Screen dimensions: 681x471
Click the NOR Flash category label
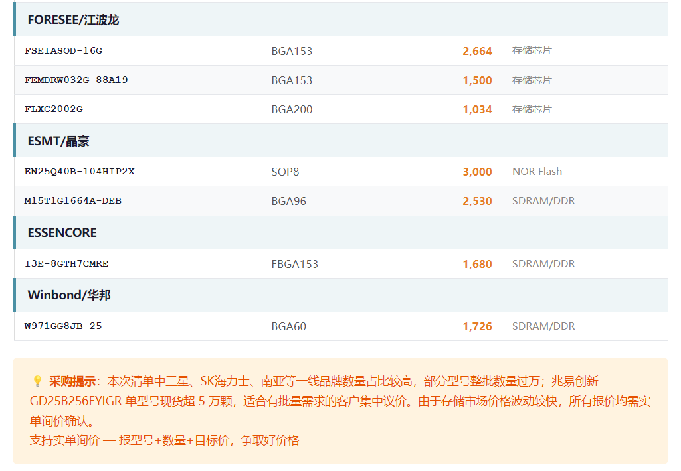pyautogui.click(x=537, y=172)
